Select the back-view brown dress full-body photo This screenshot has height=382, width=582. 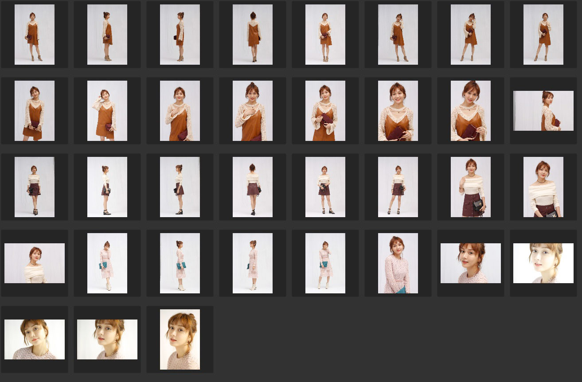coord(252,35)
